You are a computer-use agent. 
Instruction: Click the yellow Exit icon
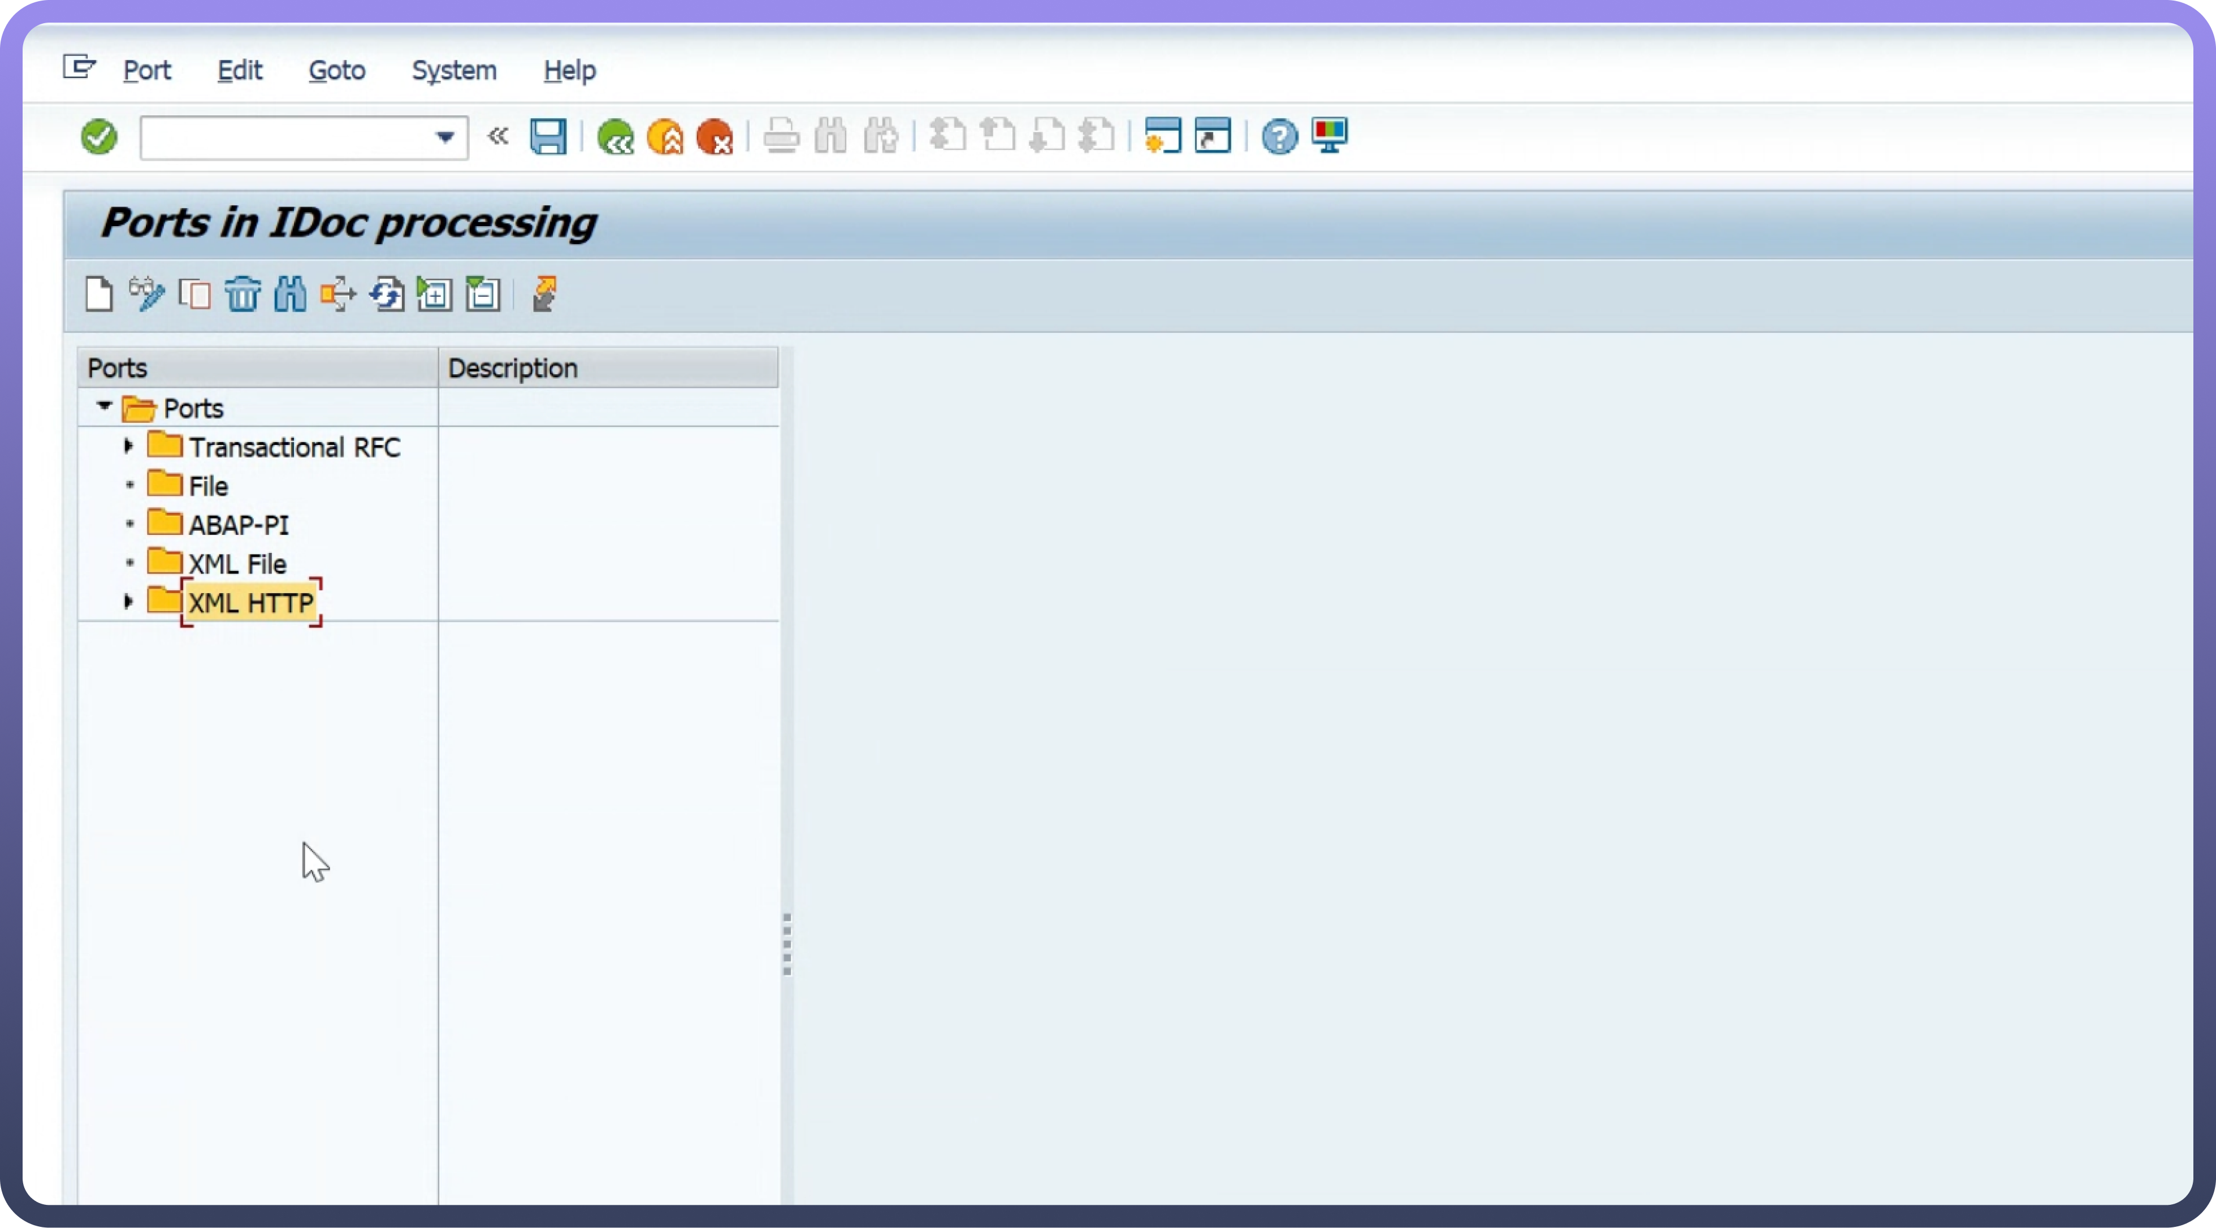tap(665, 137)
